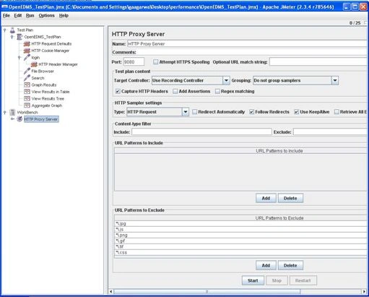
Task: Enable Attempt HTTPS Spoofing checkbox
Action: tap(156, 62)
